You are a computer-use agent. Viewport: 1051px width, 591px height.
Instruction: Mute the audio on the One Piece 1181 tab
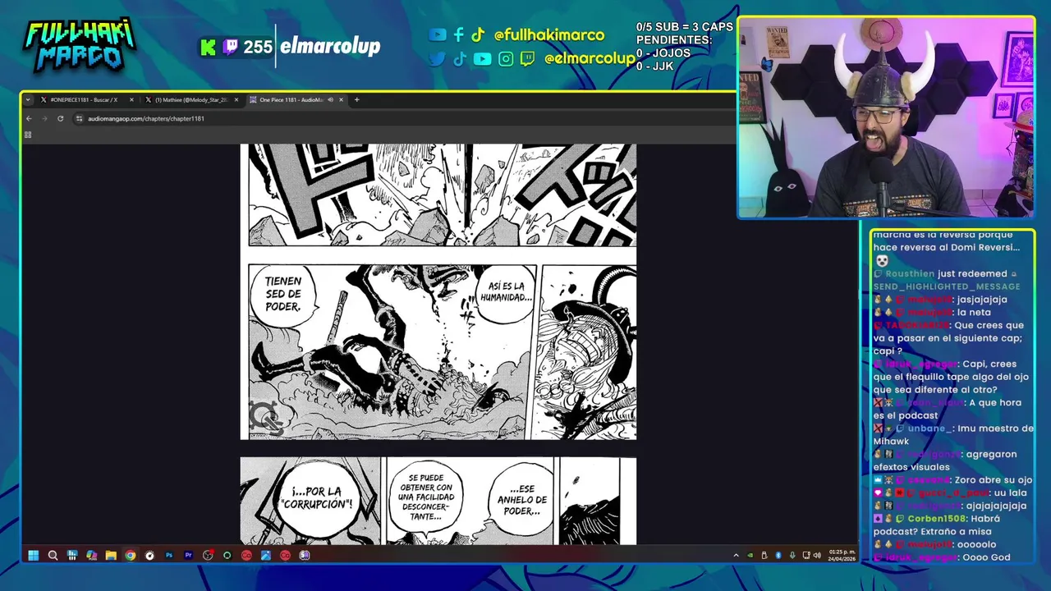[x=330, y=100]
